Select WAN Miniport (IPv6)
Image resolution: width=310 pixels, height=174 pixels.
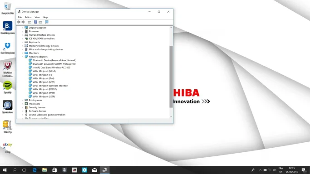tap(43, 78)
